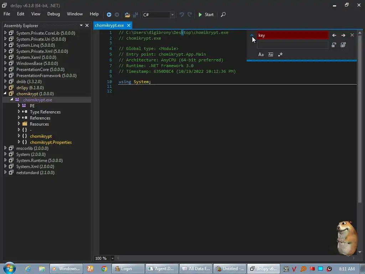This screenshot has height=274, width=365.
Task: Open the File menu
Action: [7, 14]
